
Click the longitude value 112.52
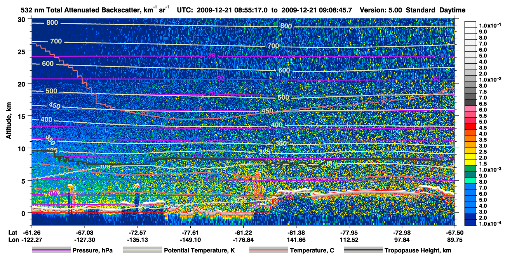(349, 240)
